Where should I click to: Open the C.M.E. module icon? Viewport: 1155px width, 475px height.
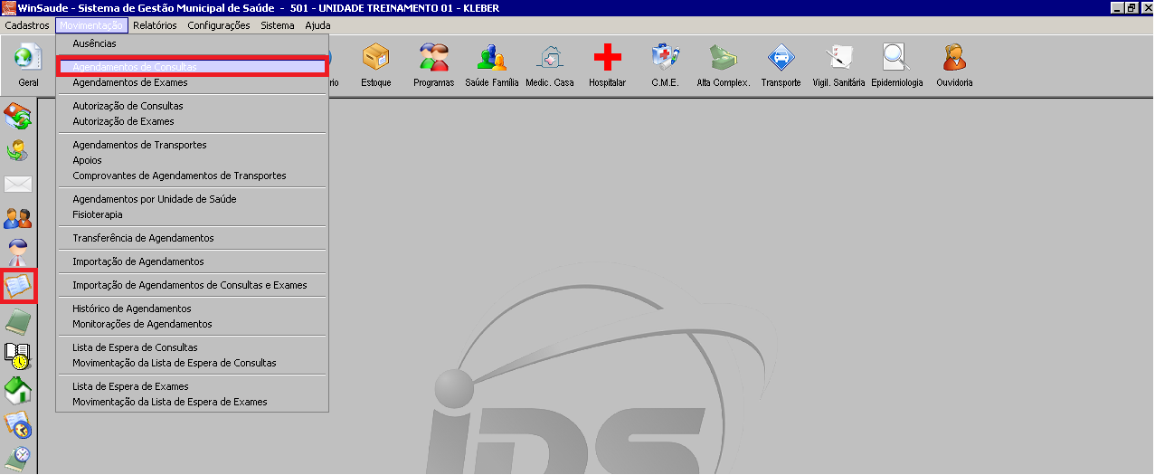(x=665, y=58)
